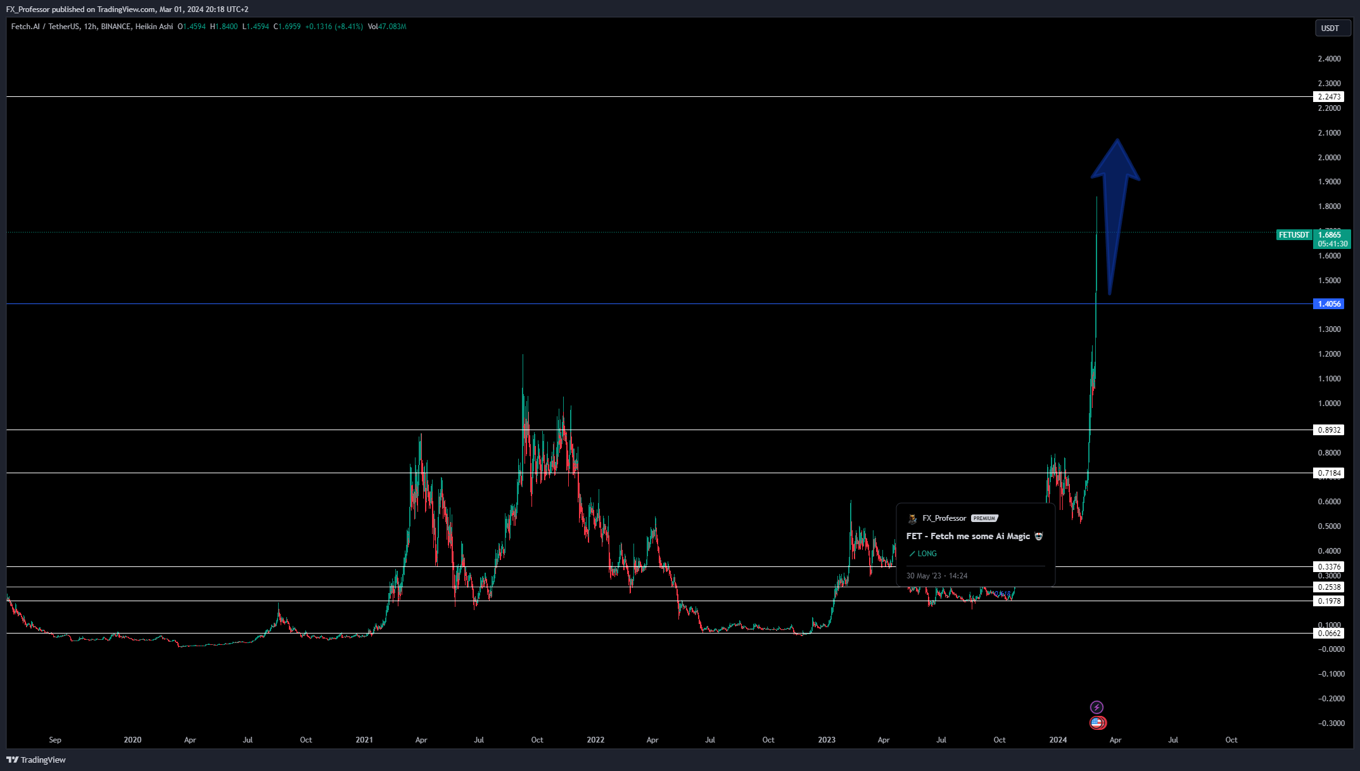Select the 0.8932 horizontal line label
Screen dimensions: 1360x771
[1329, 430]
